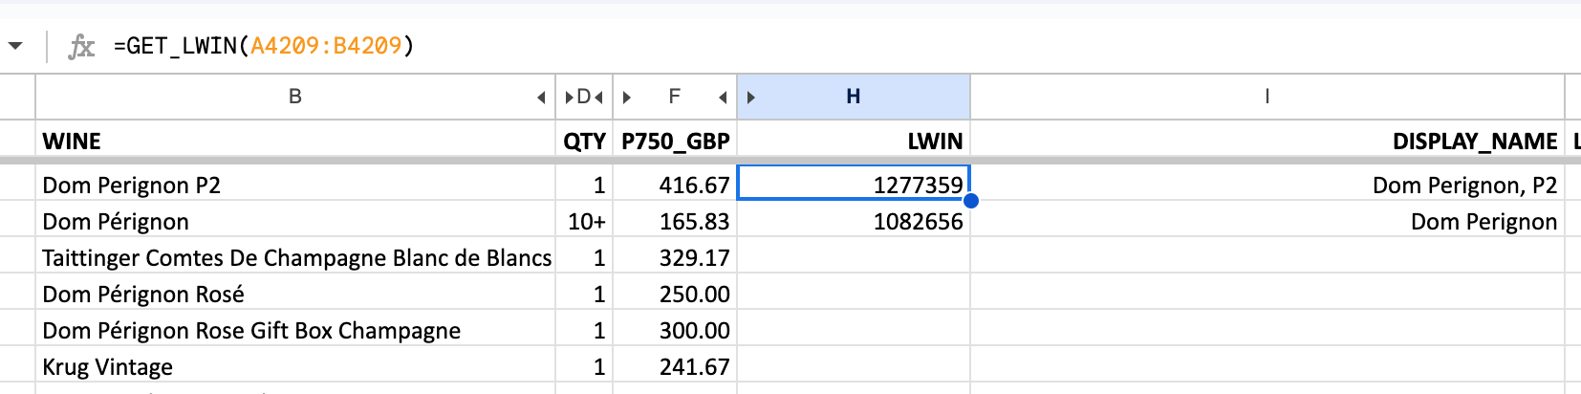Click empty LWIN cell in Krug Vintage row
The image size is (1581, 394).
tap(854, 366)
